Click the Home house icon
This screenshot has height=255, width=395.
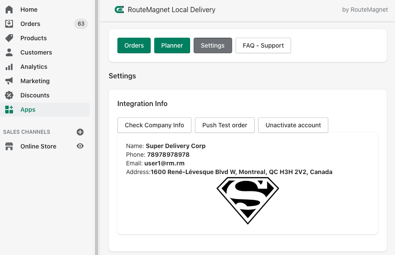(x=9, y=10)
